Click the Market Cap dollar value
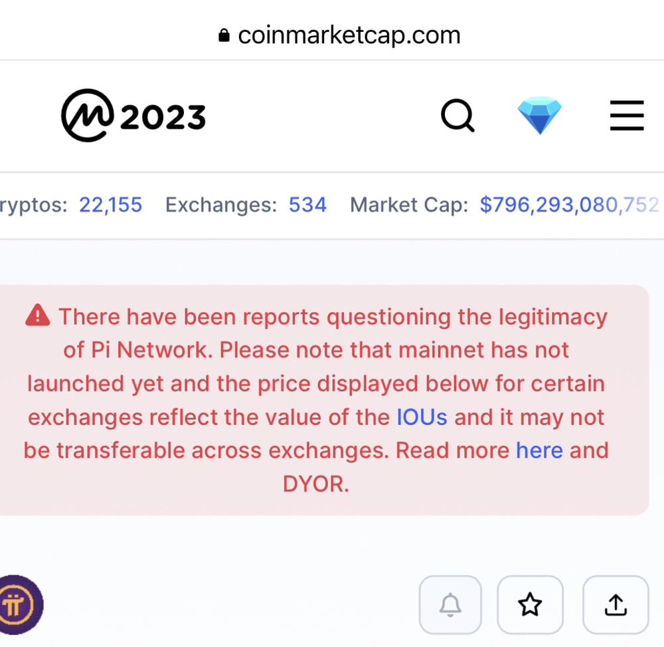The height and width of the screenshot is (647, 664). [569, 205]
